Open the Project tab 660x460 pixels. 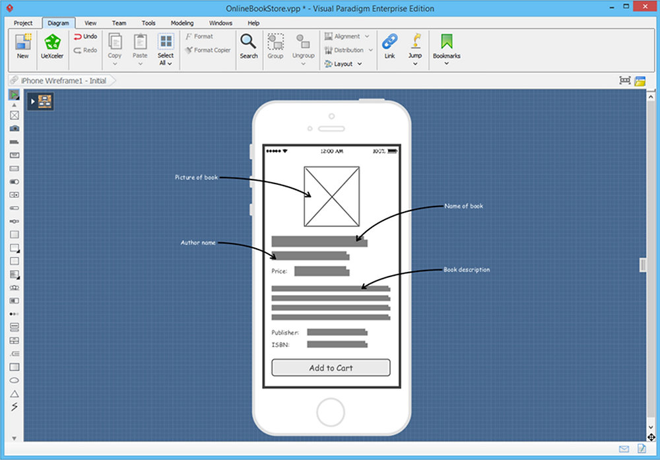coord(23,23)
